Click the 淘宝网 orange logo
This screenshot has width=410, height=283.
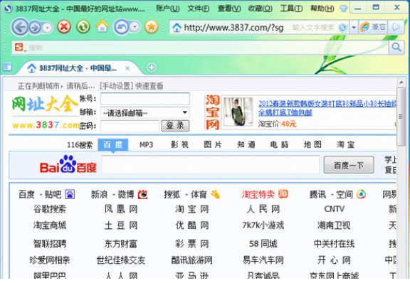[212, 112]
